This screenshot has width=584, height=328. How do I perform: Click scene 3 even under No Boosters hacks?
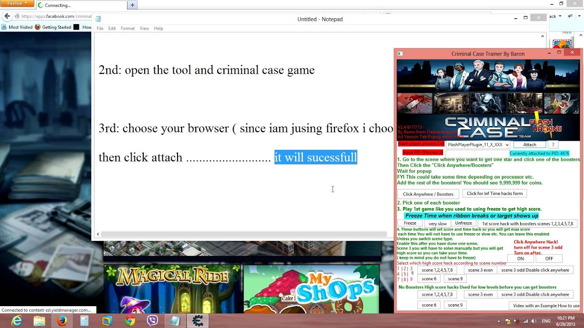tap(480, 294)
